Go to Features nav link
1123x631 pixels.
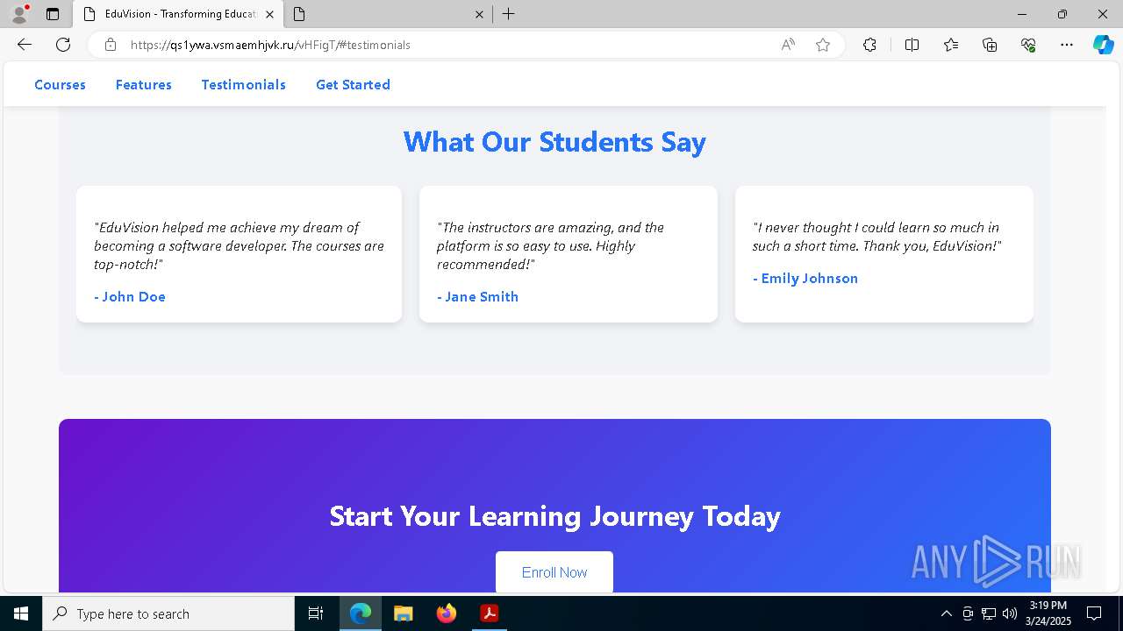click(x=144, y=85)
